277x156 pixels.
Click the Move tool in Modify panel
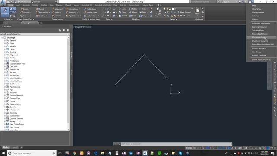pyautogui.click(x=122, y=9)
